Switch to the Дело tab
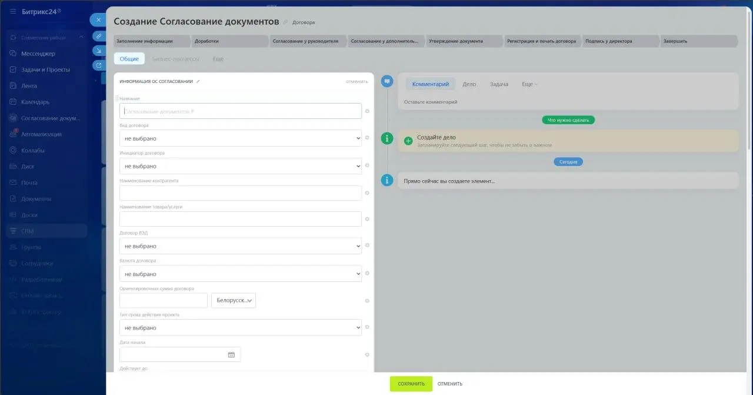The width and height of the screenshot is (753, 395). pyautogui.click(x=469, y=84)
